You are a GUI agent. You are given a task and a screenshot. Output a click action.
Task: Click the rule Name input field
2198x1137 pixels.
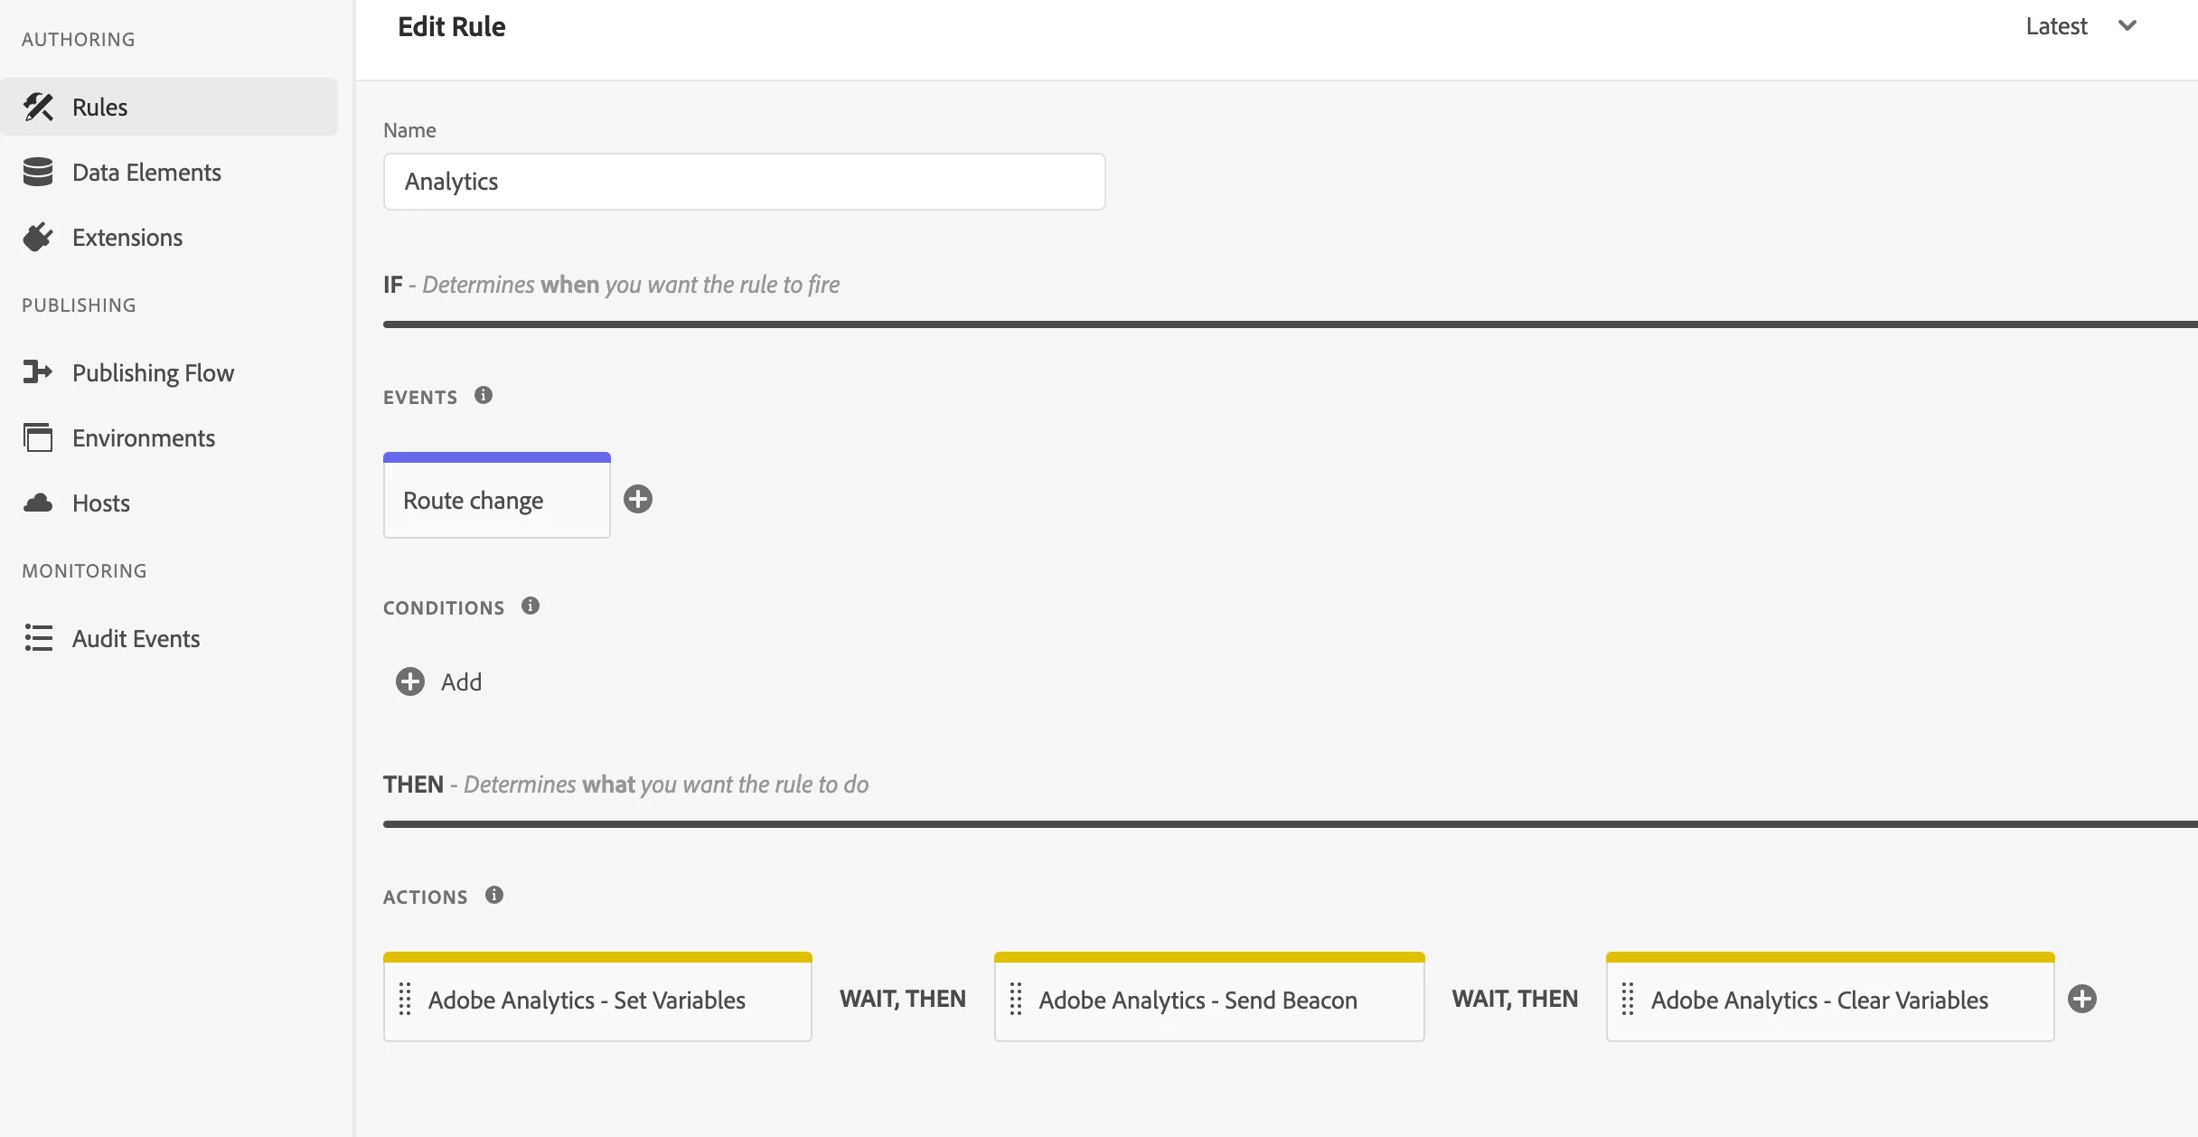point(744,182)
